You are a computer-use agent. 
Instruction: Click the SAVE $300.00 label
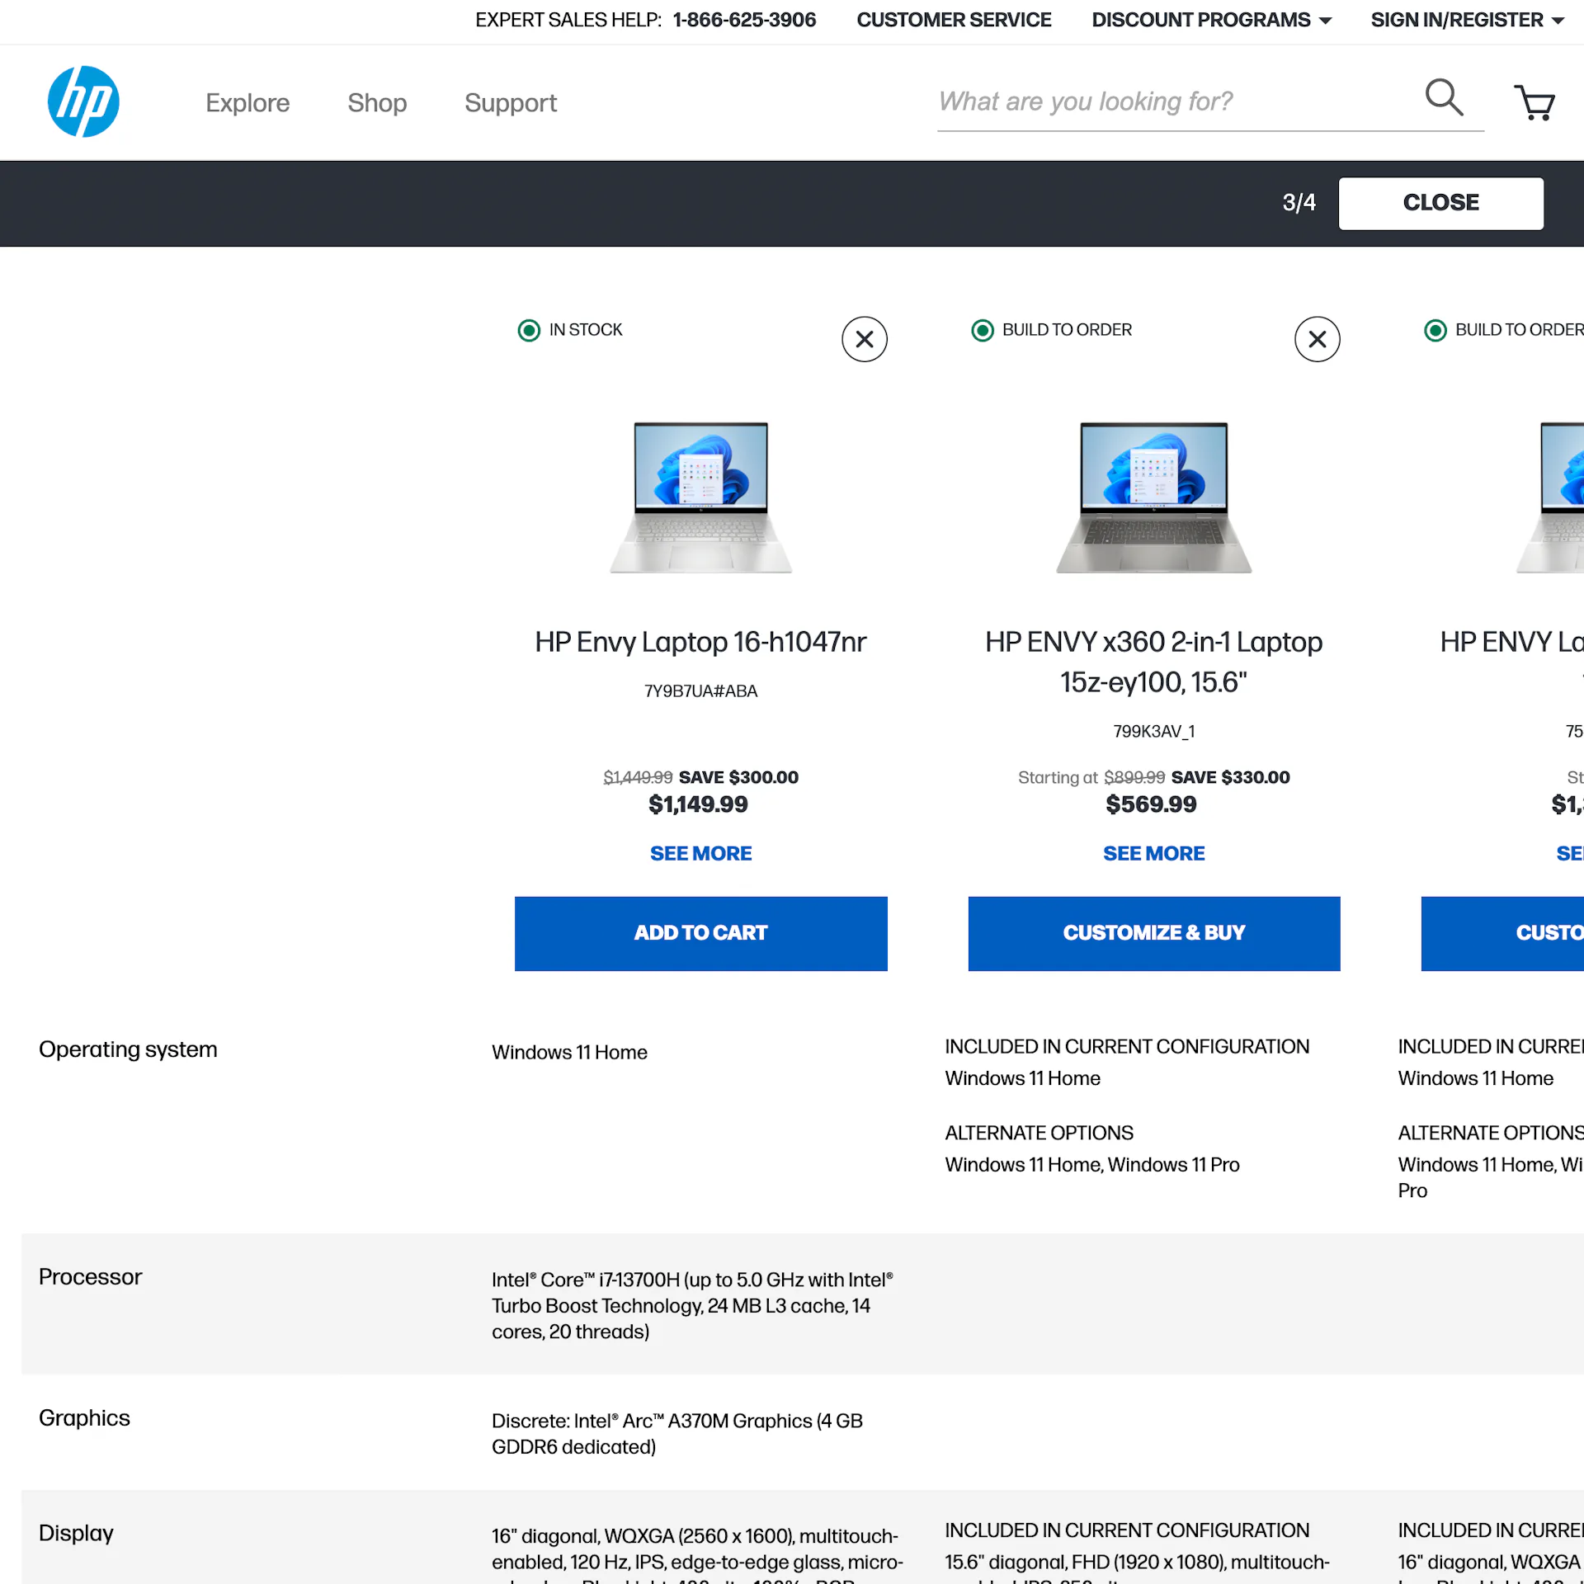[738, 777]
